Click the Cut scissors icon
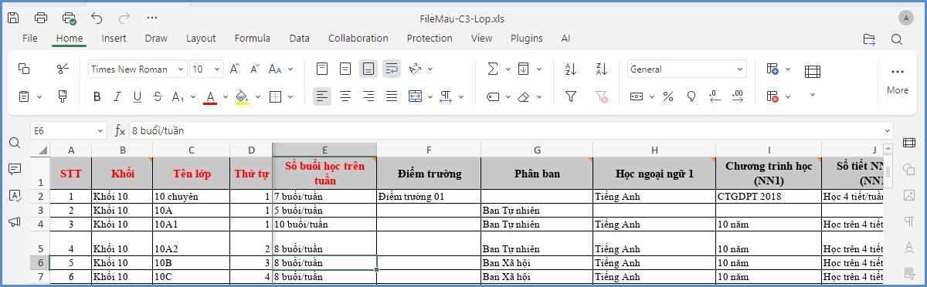 pos(63,69)
